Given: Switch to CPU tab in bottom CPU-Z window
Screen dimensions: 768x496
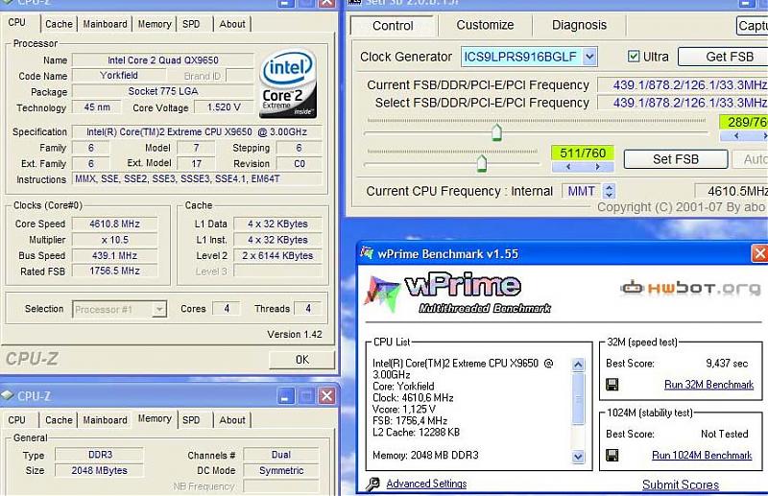Looking at the screenshot, I should click(x=16, y=420).
